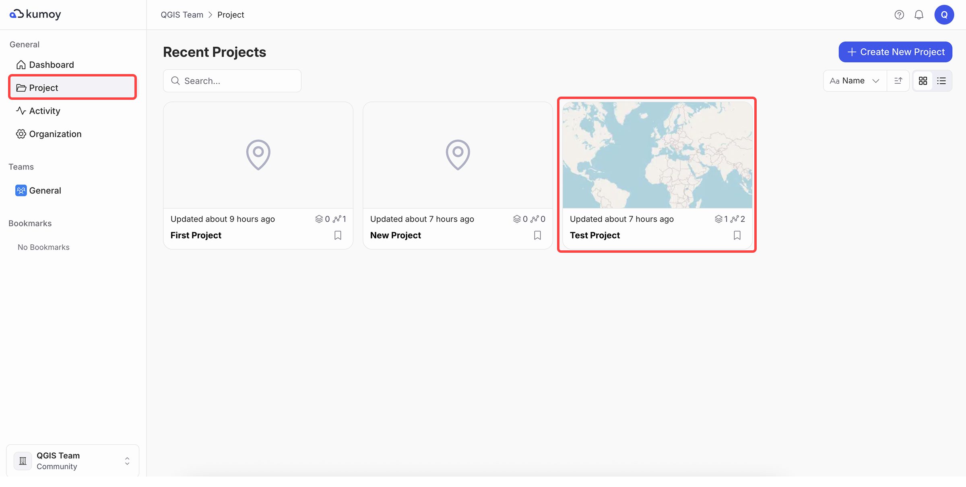Open notifications via the bell icon

919,14
